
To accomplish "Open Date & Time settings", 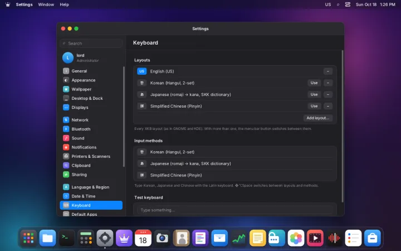I will pos(91,196).
